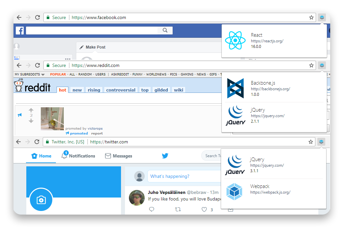Click the twitter.com address bar
This screenshot has width=343, height=230.
[179, 142]
